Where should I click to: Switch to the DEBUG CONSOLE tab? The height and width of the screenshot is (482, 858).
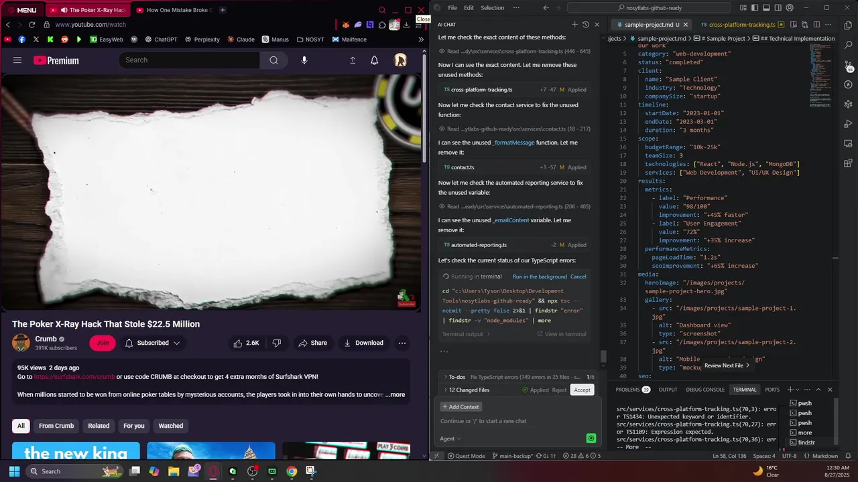(x=704, y=390)
